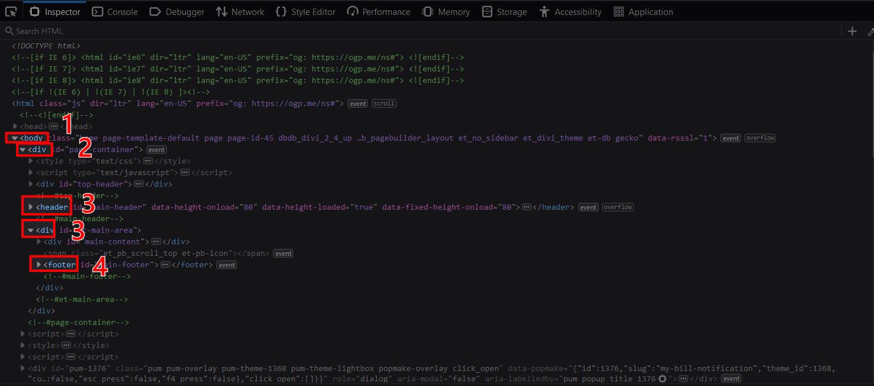
Task: Expand the main-header header element
Action: pos(31,207)
